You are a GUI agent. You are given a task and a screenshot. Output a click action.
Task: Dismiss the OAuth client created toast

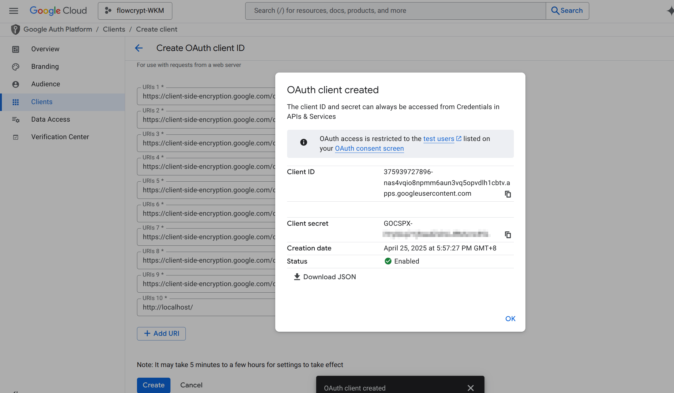(470, 388)
